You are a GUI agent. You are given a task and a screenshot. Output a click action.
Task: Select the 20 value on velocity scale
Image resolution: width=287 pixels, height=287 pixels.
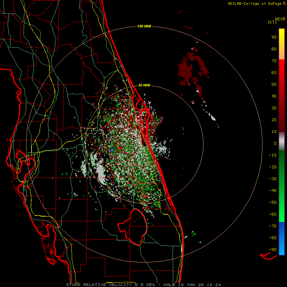click(x=274, y=120)
